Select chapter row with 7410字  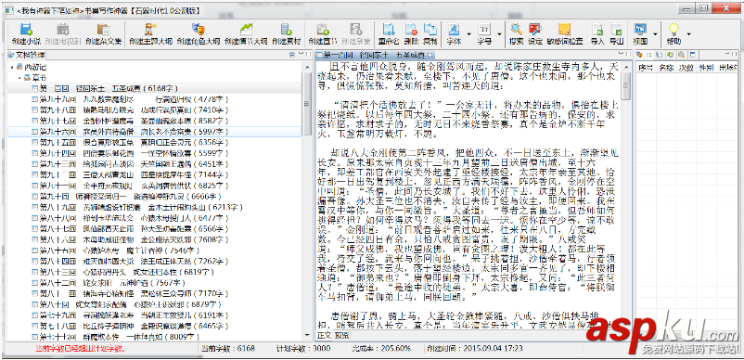tap(155, 110)
